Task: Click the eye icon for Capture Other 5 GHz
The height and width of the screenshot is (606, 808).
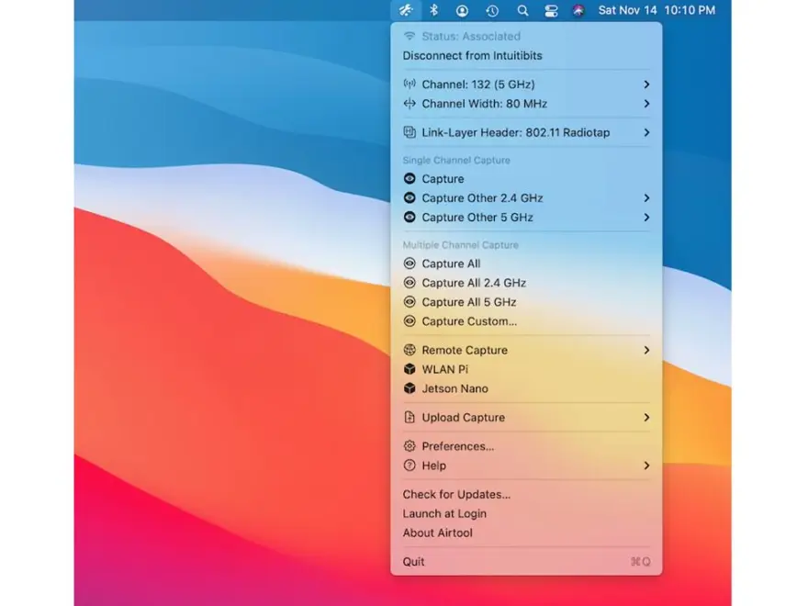Action: click(410, 217)
